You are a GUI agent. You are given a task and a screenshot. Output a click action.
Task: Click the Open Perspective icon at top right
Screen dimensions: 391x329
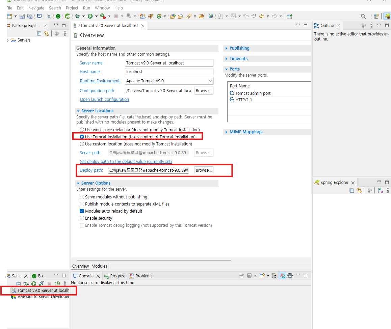[376, 17]
